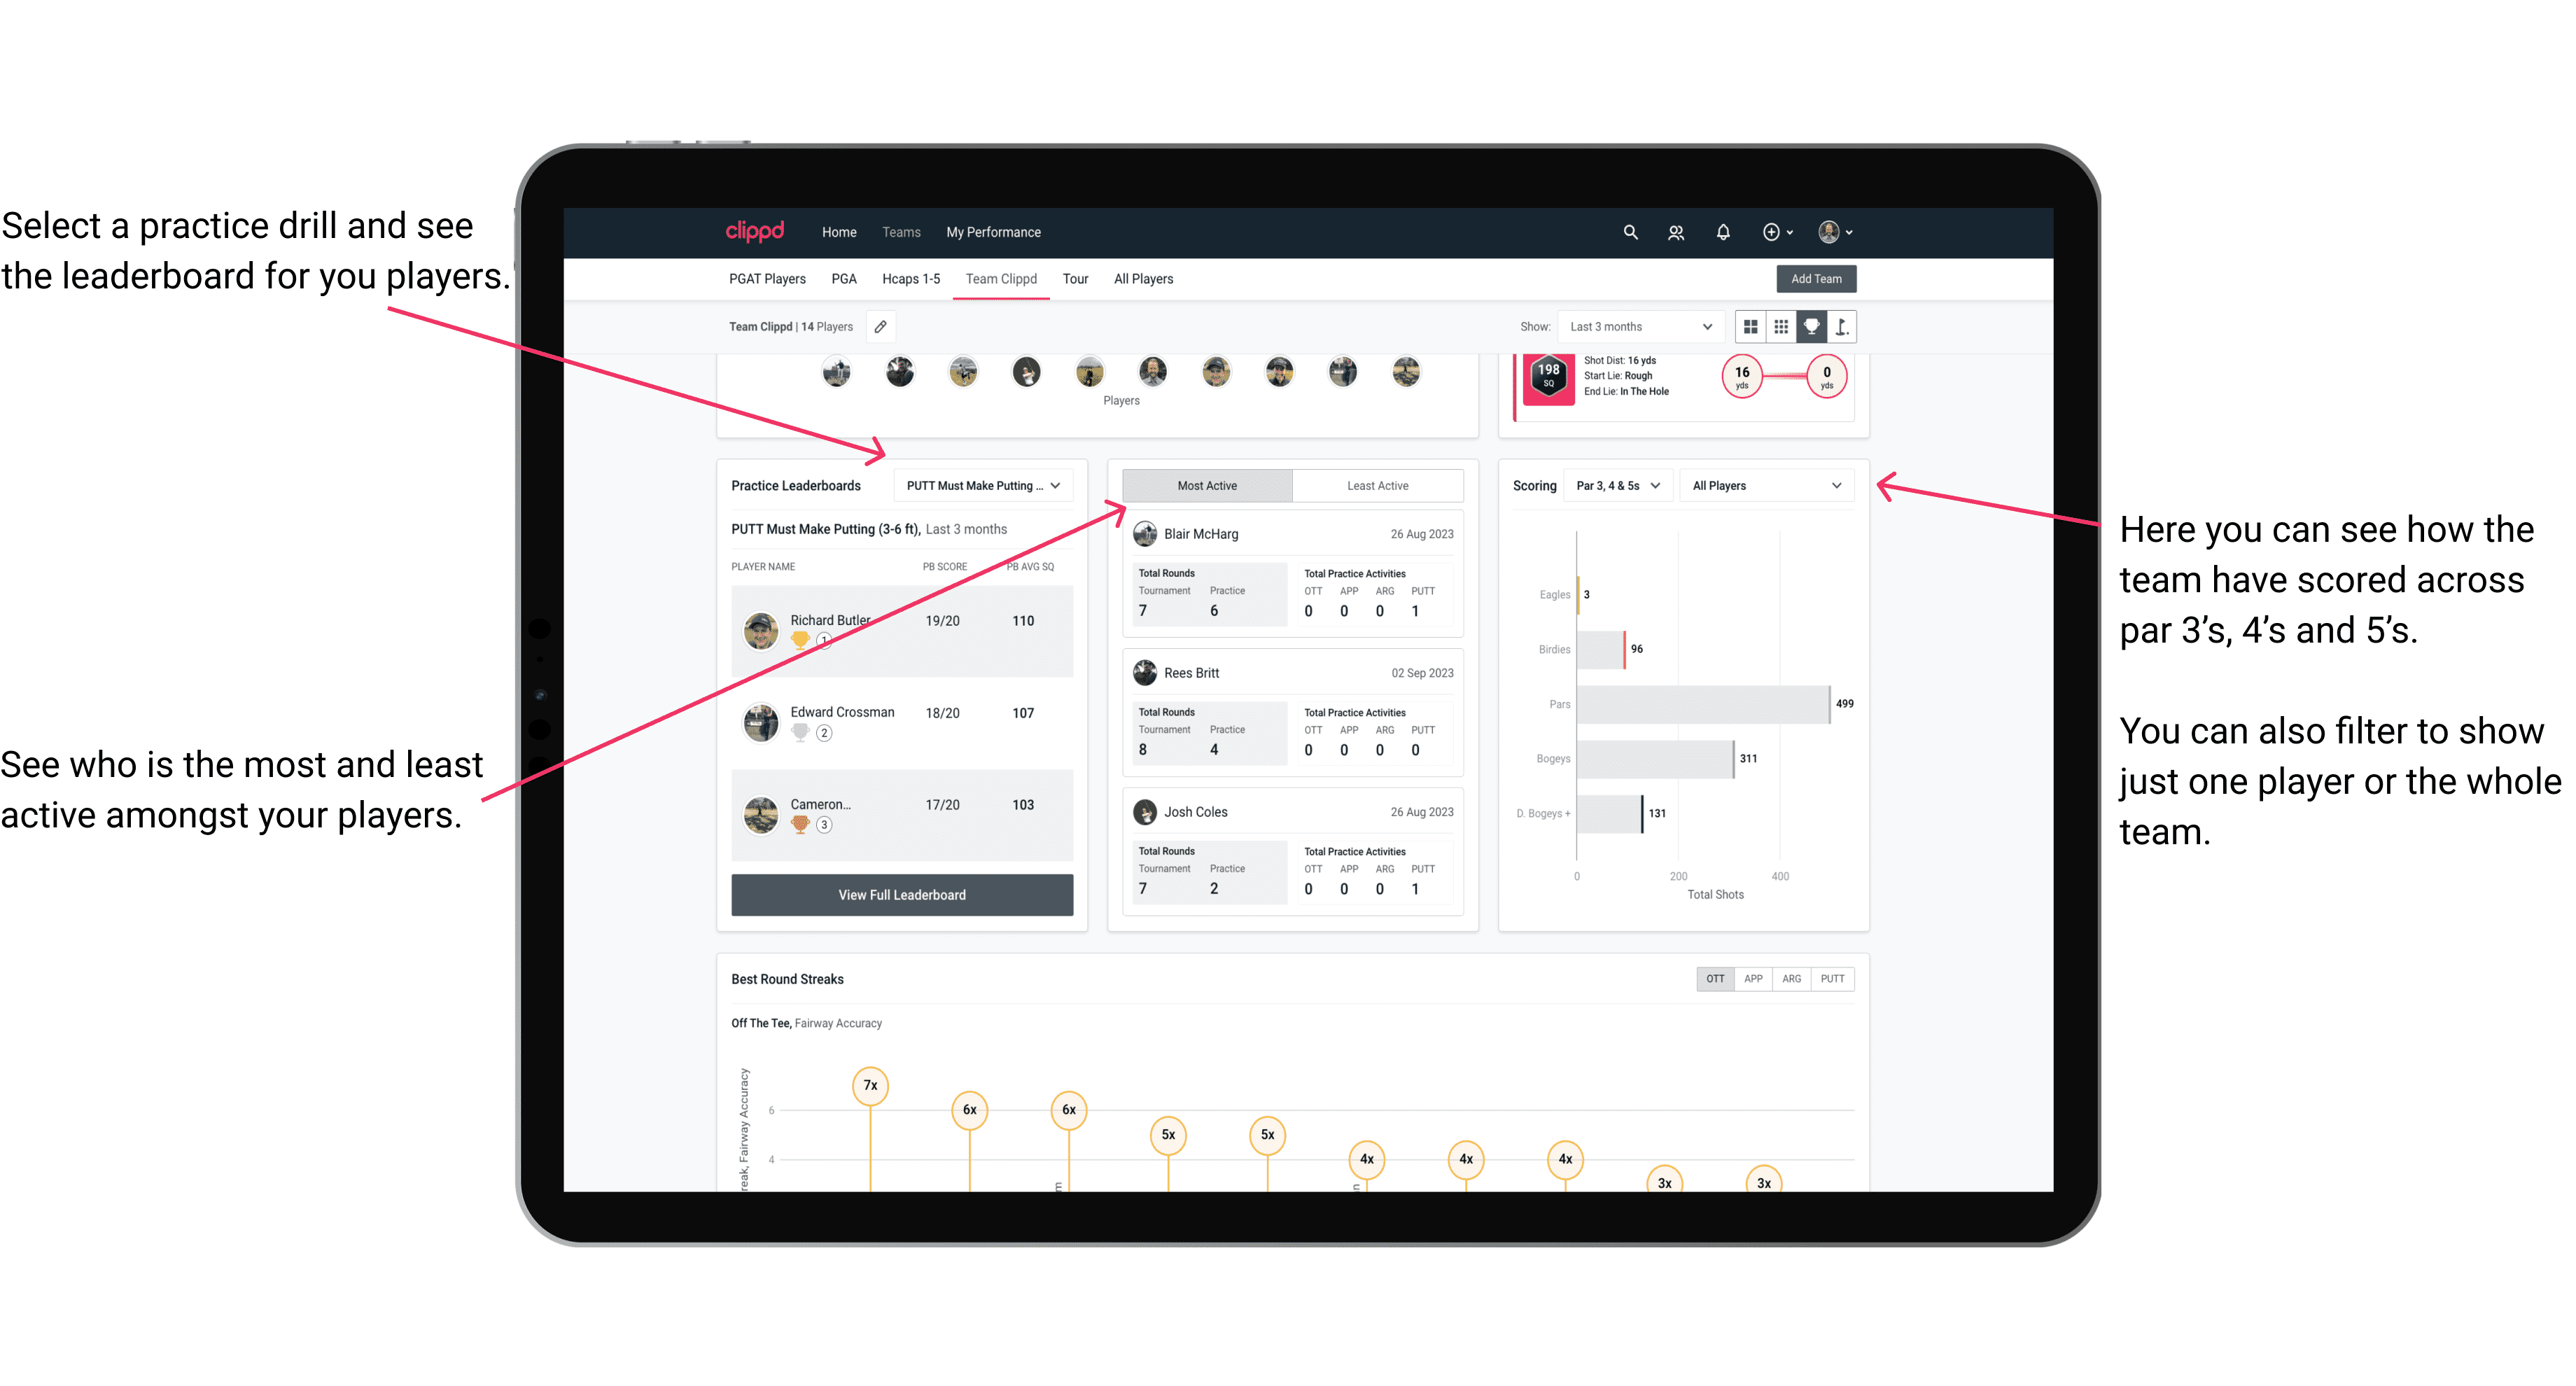2576x1386 pixels.
Task: Open the Last 3 months date range dropdown
Action: click(x=1638, y=326)
